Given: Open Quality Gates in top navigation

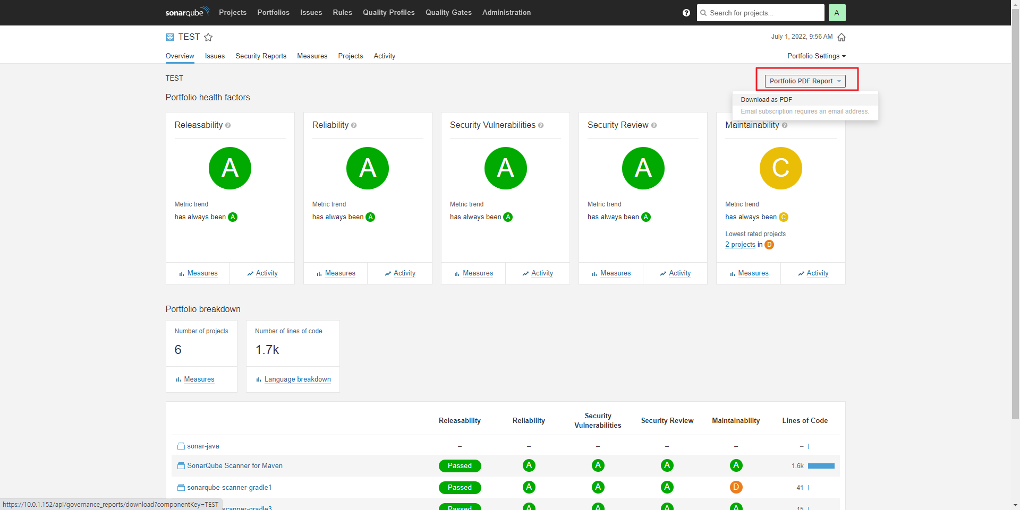Looking at the screenshot, I should (x=448, y=13).
